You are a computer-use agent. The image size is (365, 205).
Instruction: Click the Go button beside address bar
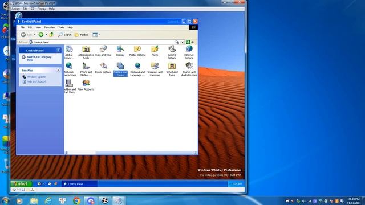point(190,42)
